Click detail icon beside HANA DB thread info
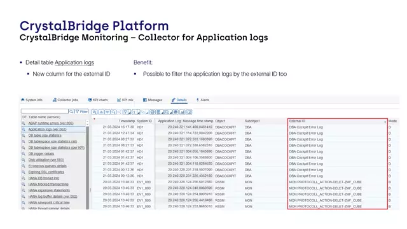 point(24,178)
